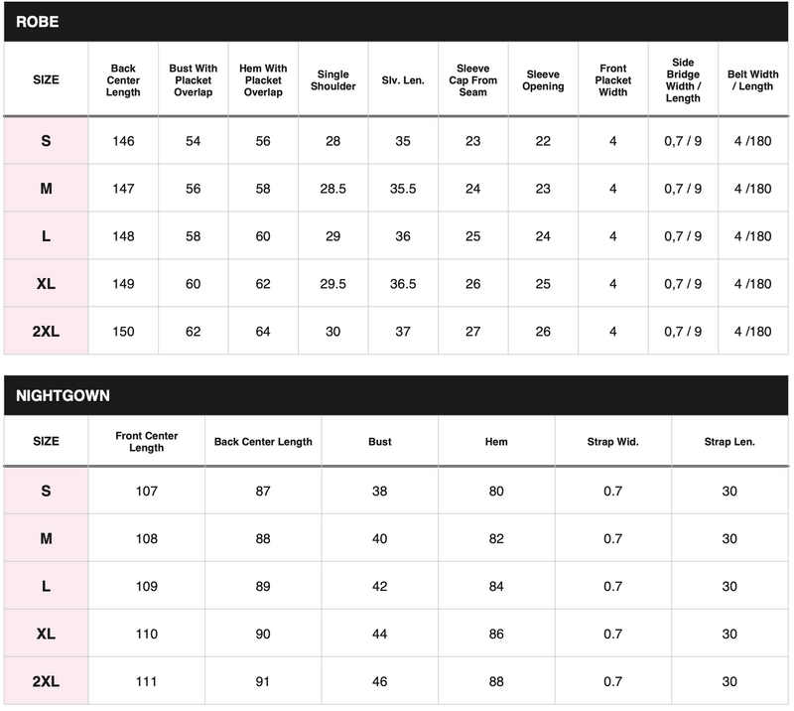Click the Front Center Length header in Nightgown

pyautogui.click(x=146, y=442)
